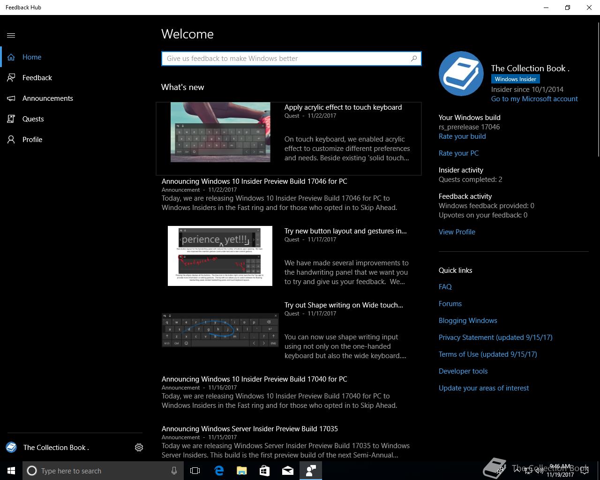Open Announcements megaphone icon
Viewport: 600px width, 480px height.
11,98
